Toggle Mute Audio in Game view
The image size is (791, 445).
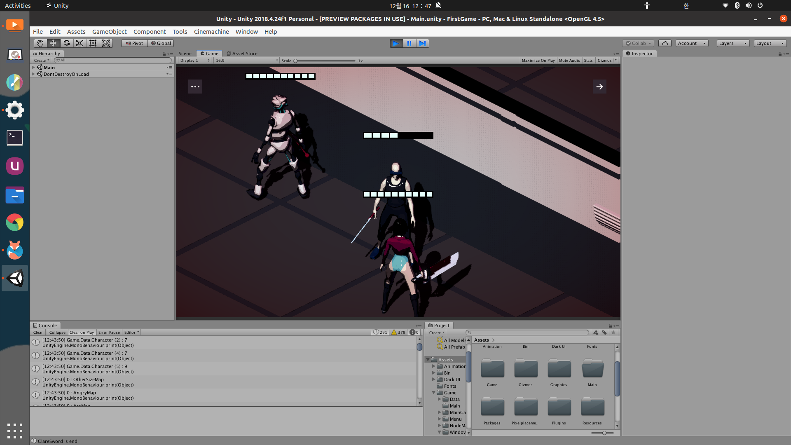tap(569, 61)
